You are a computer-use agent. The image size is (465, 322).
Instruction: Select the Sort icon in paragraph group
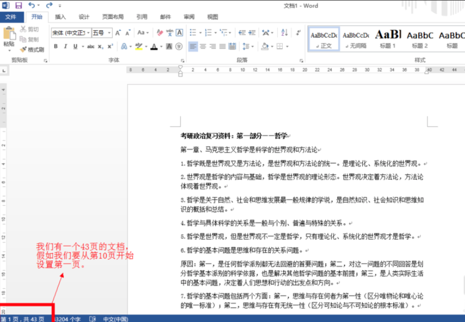[x=284, y=33]
